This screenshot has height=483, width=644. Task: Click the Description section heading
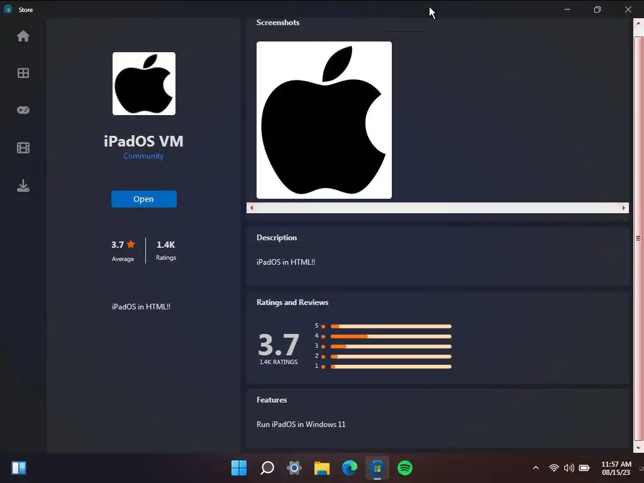coord(277,237)
